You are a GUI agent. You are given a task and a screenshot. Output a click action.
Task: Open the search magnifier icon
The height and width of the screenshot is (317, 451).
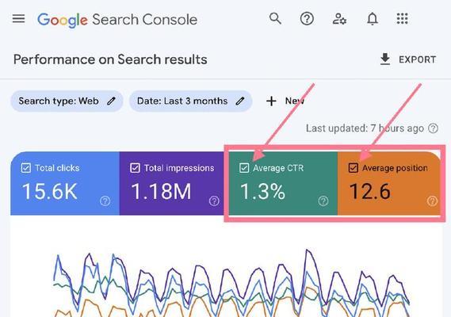275,19
